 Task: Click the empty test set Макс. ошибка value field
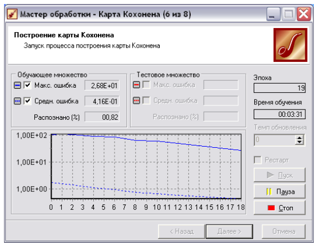click(x=220, y=85)
